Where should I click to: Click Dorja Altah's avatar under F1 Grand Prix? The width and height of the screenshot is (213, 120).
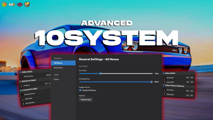(23, 99)
